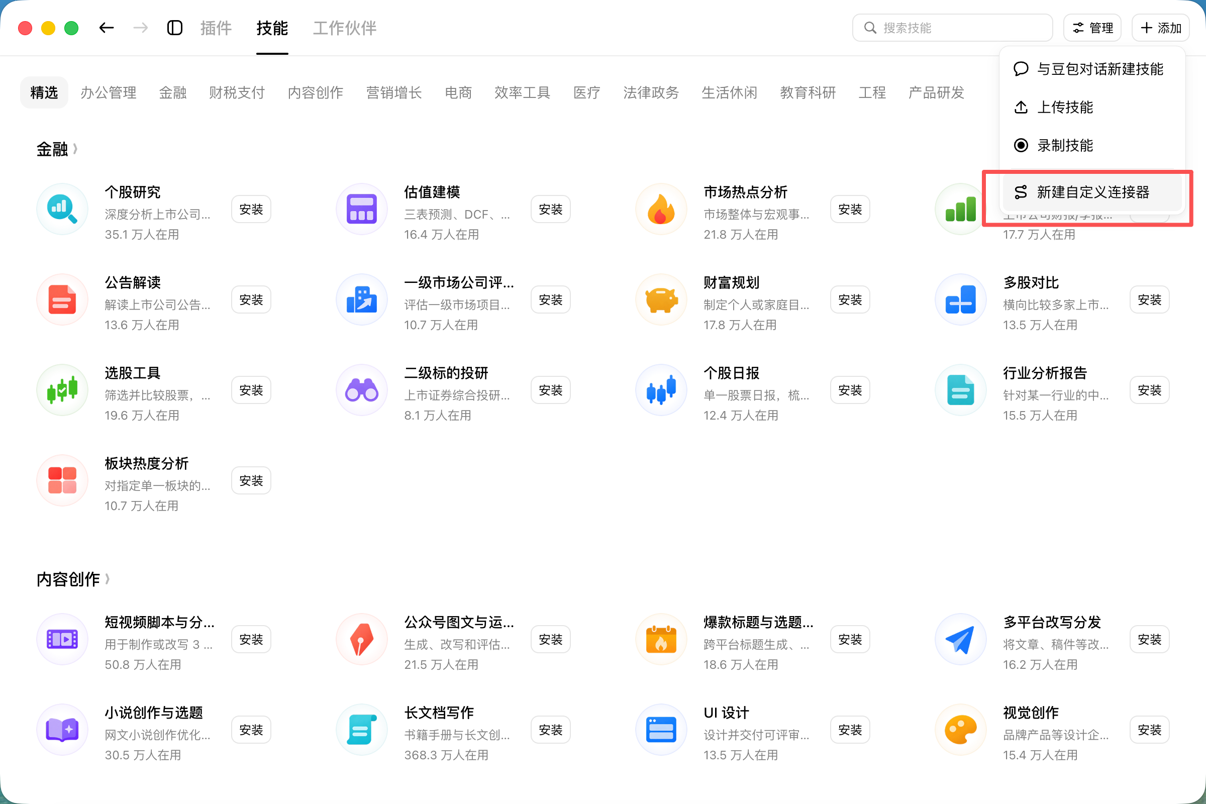Open the 公众号图文与运 pen icon
The width and height of the screenshot is (1206, 804).
pyautogui.click(x=361, y=639)
